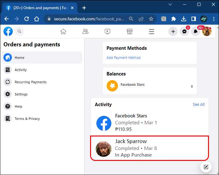The image size is (219, 175).
Task: Select Activity in the sidebar
Action: [21, 70]
